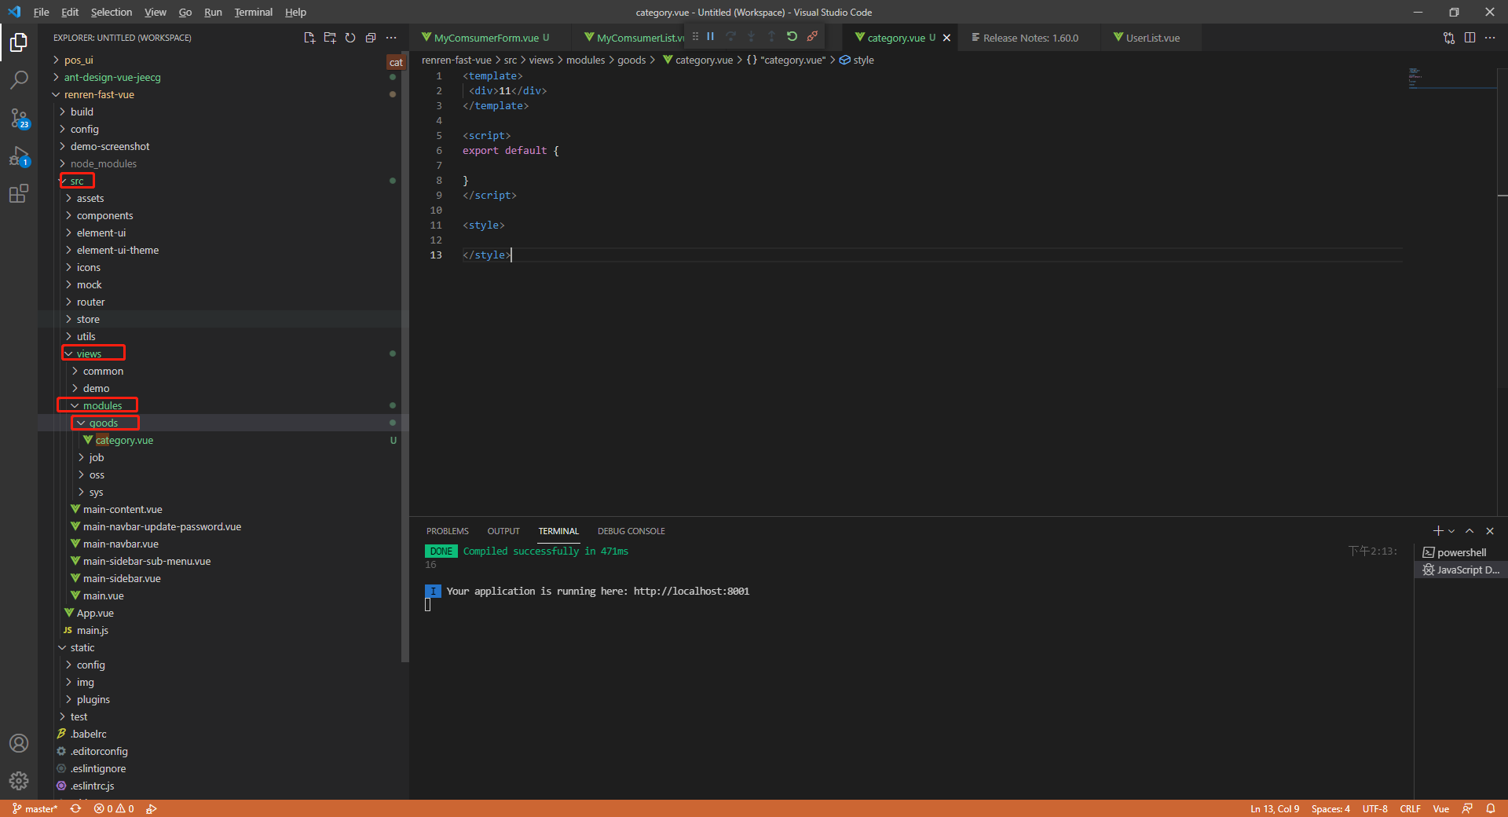
Task: Synchronize changes in status bar
Action: [x=75, y=808]
